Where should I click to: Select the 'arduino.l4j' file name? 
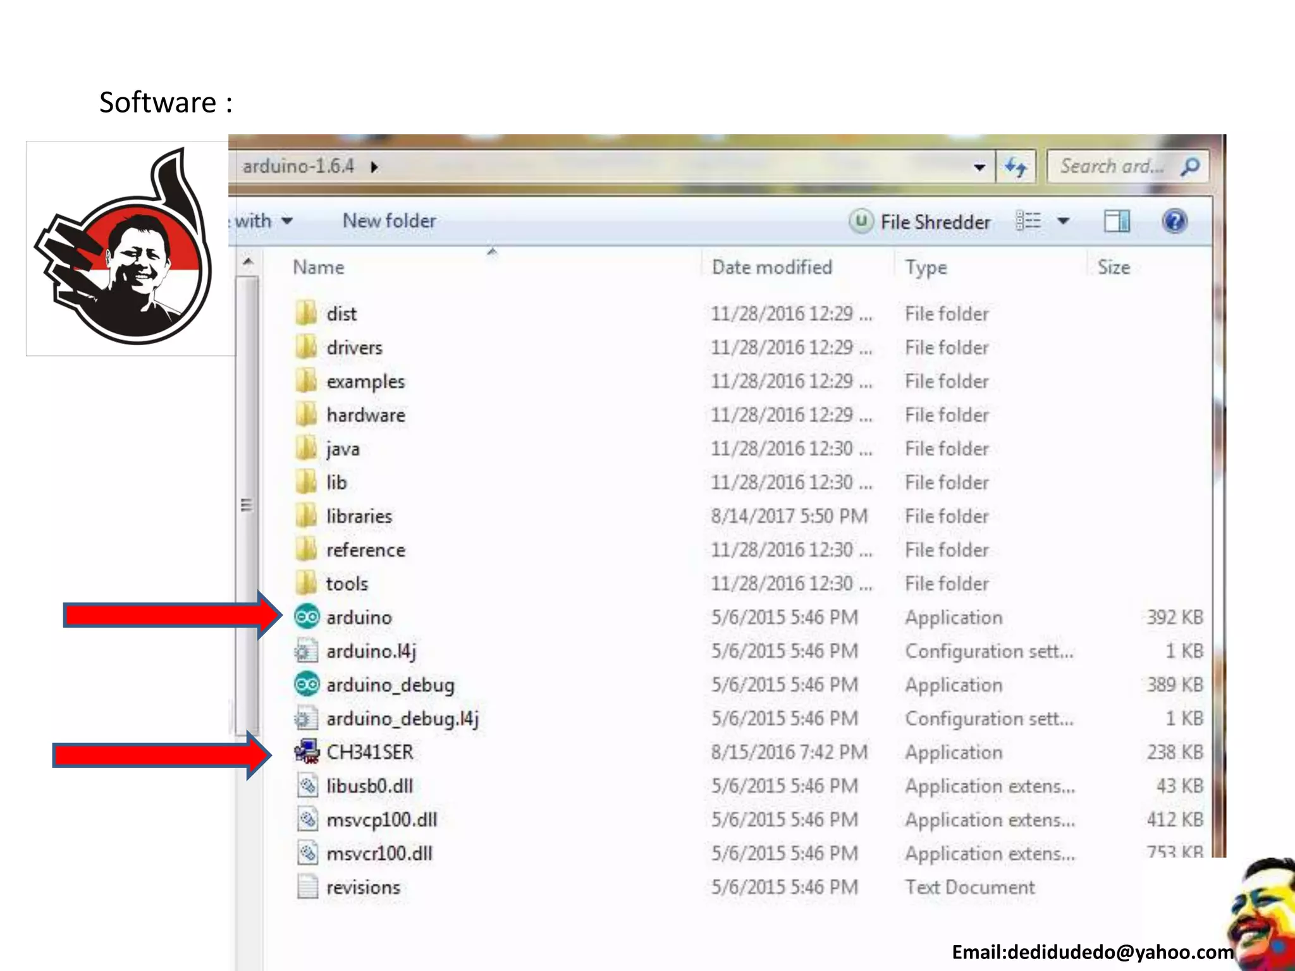(x=371, y=651)
